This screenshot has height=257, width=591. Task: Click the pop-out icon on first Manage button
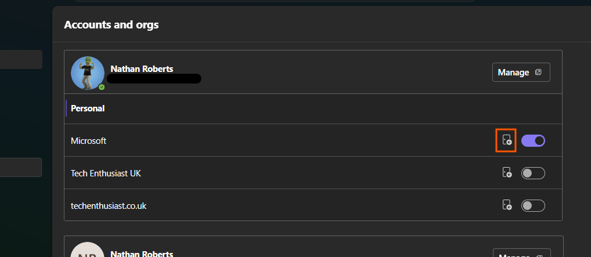click(x=538, y=73)
